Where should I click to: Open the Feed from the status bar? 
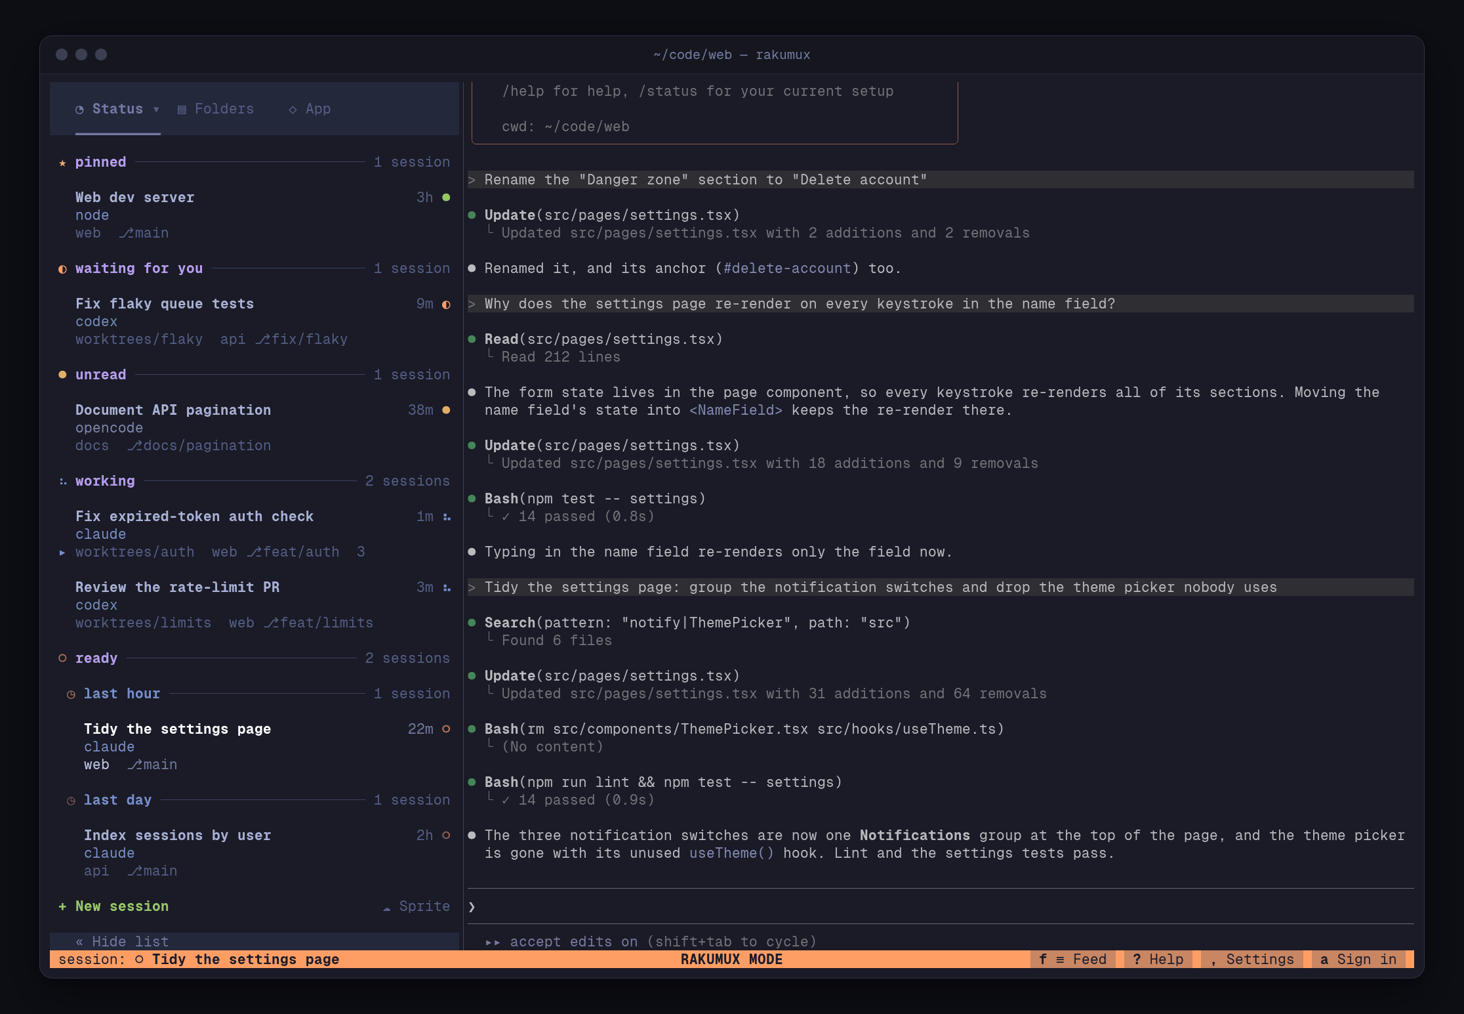coord(1073,960)
